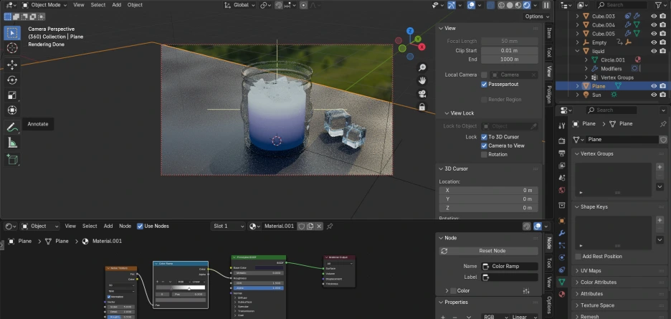Open the Select menu in viewport header

[97, 4]
